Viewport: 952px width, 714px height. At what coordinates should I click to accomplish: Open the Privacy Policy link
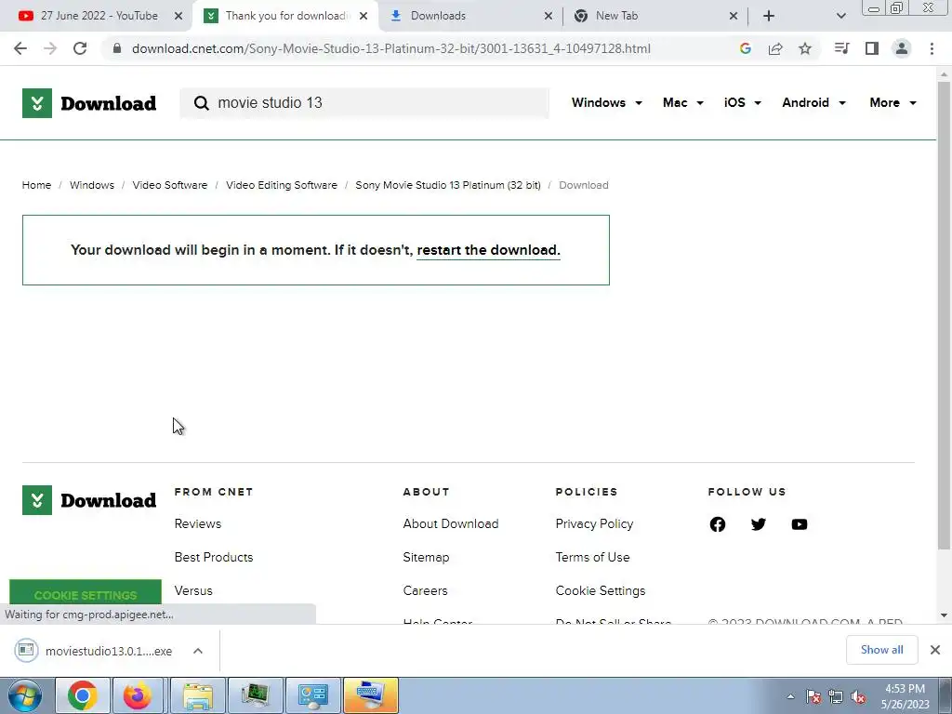594,524
